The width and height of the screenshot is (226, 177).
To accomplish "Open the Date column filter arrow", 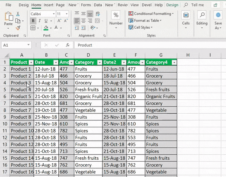I will pos(56,63).
